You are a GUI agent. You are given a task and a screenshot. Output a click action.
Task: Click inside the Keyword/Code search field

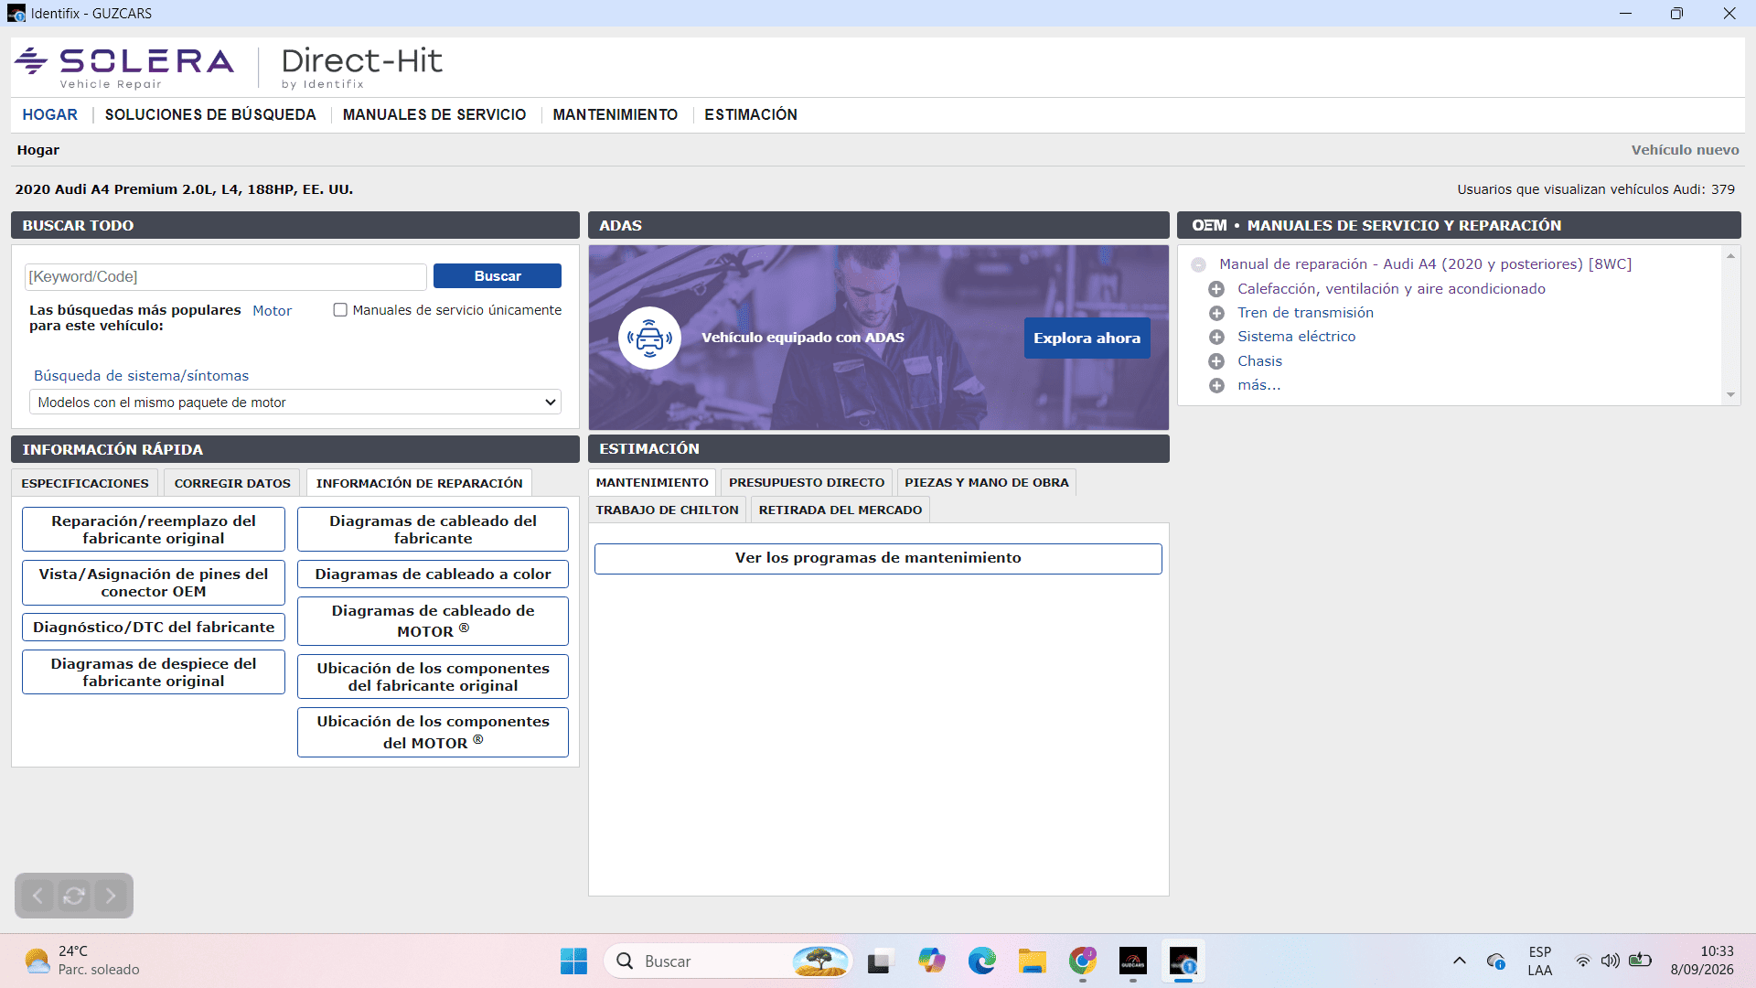click(x=225, y=276)
